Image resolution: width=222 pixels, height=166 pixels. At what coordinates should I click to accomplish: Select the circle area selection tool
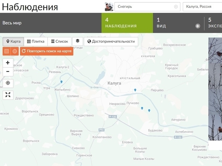15,51
